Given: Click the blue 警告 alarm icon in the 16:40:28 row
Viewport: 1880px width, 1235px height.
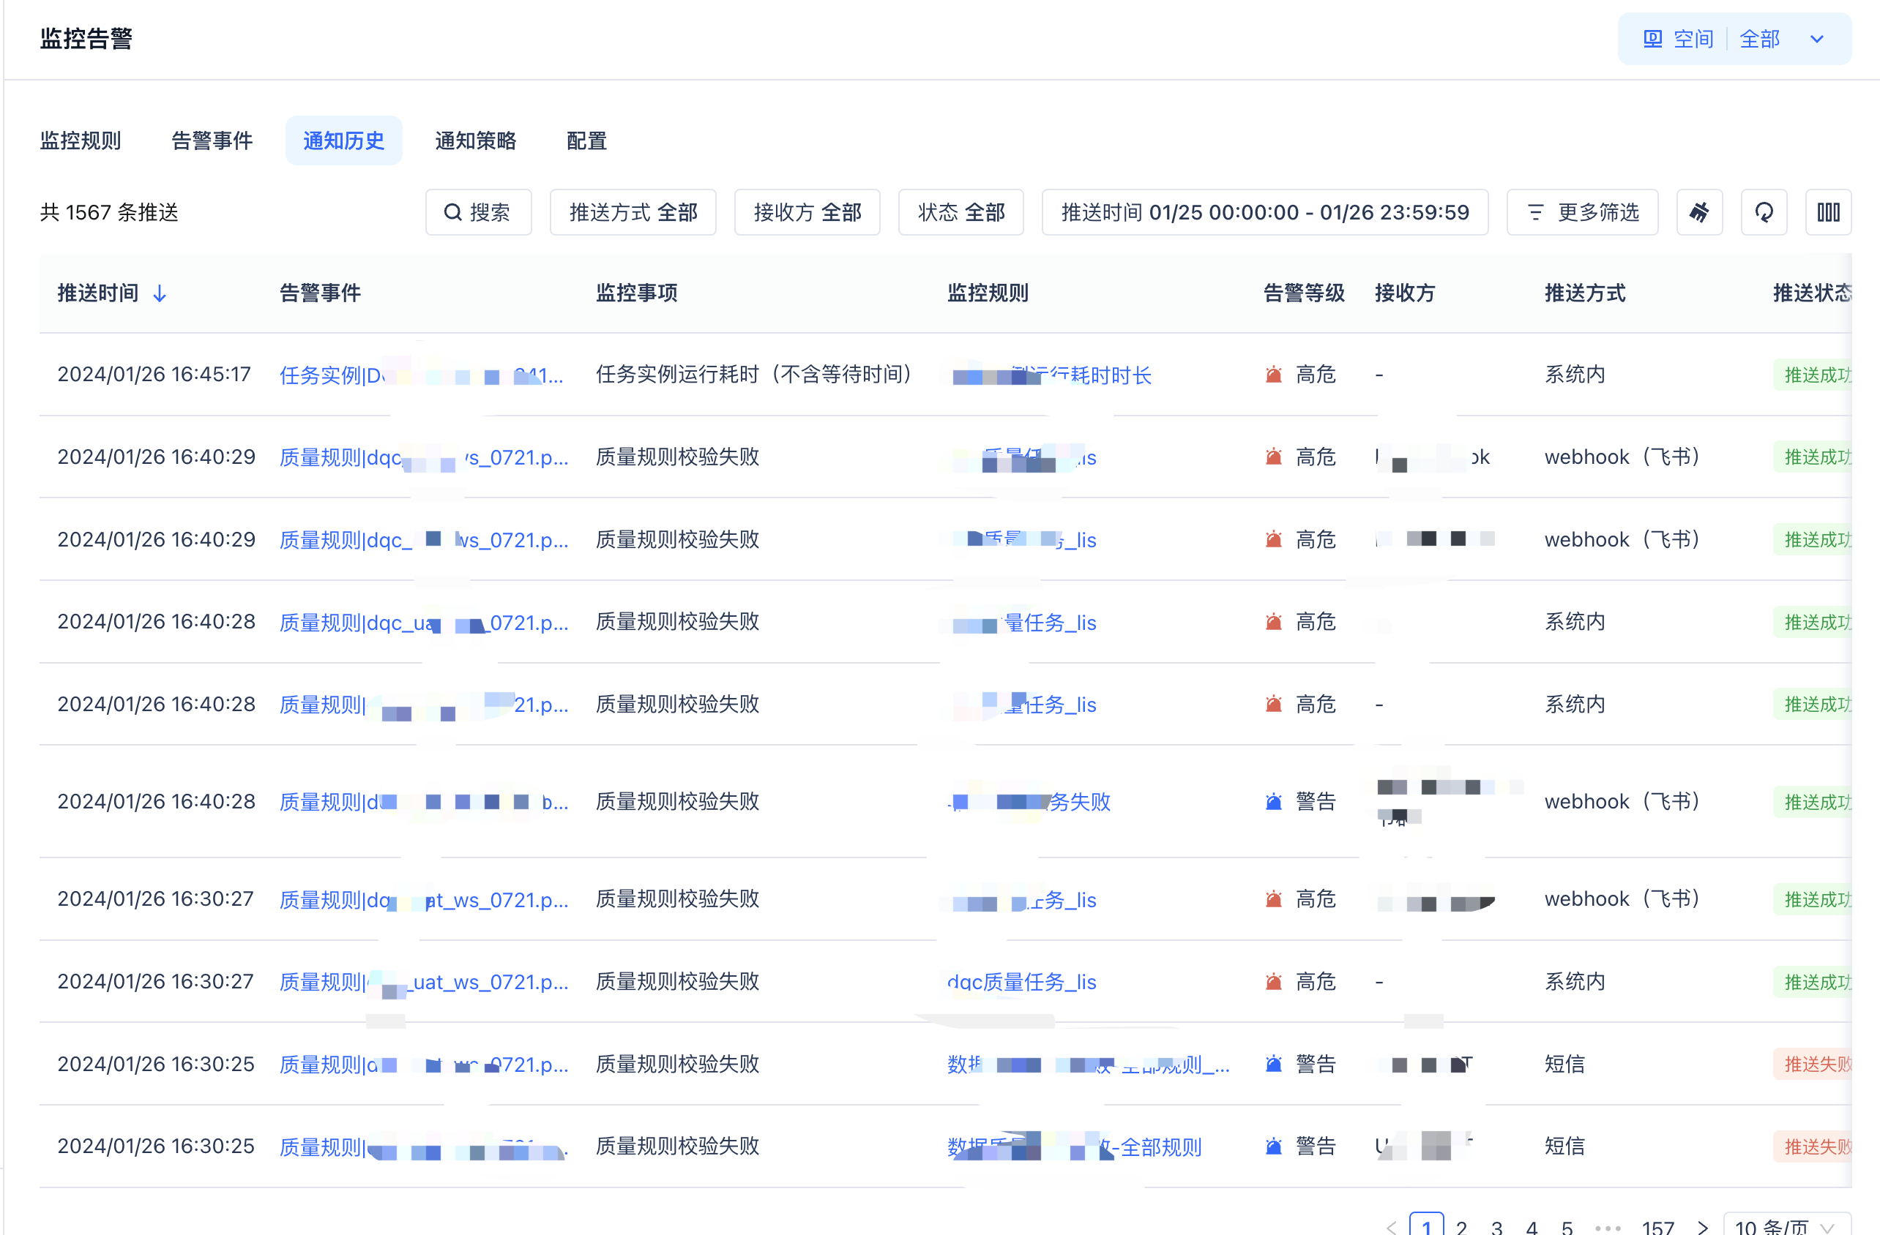Looking at the screenshot, I should [1273, 801].
